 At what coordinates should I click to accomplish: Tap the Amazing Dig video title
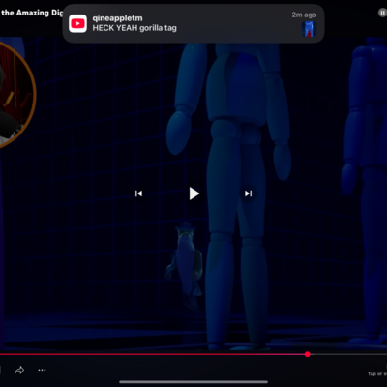tap(32, 13)
